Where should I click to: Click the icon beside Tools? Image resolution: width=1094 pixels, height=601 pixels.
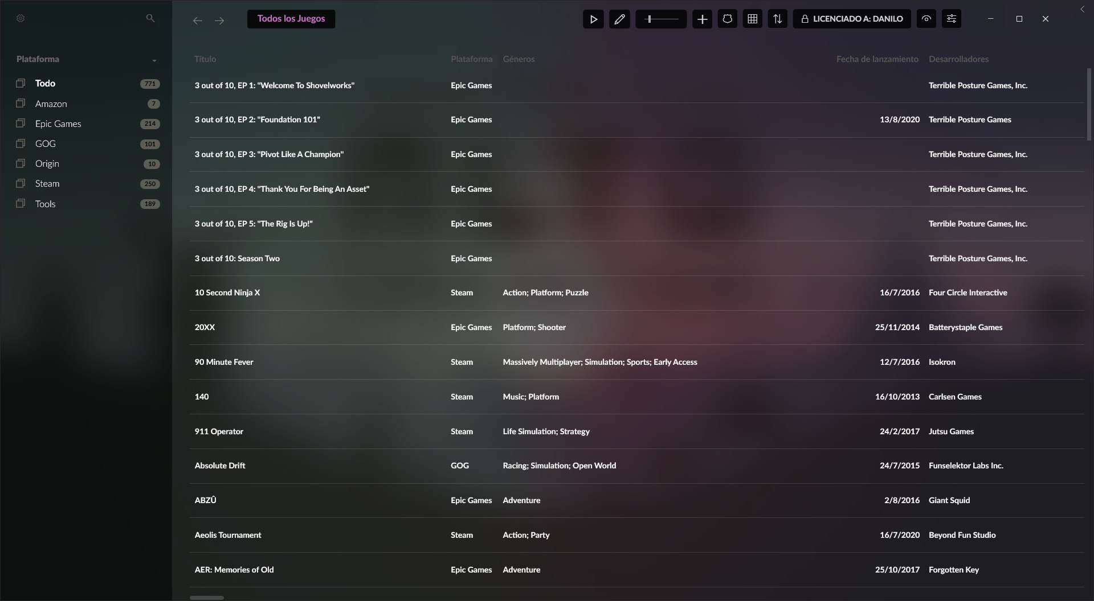tap(21, 203)
